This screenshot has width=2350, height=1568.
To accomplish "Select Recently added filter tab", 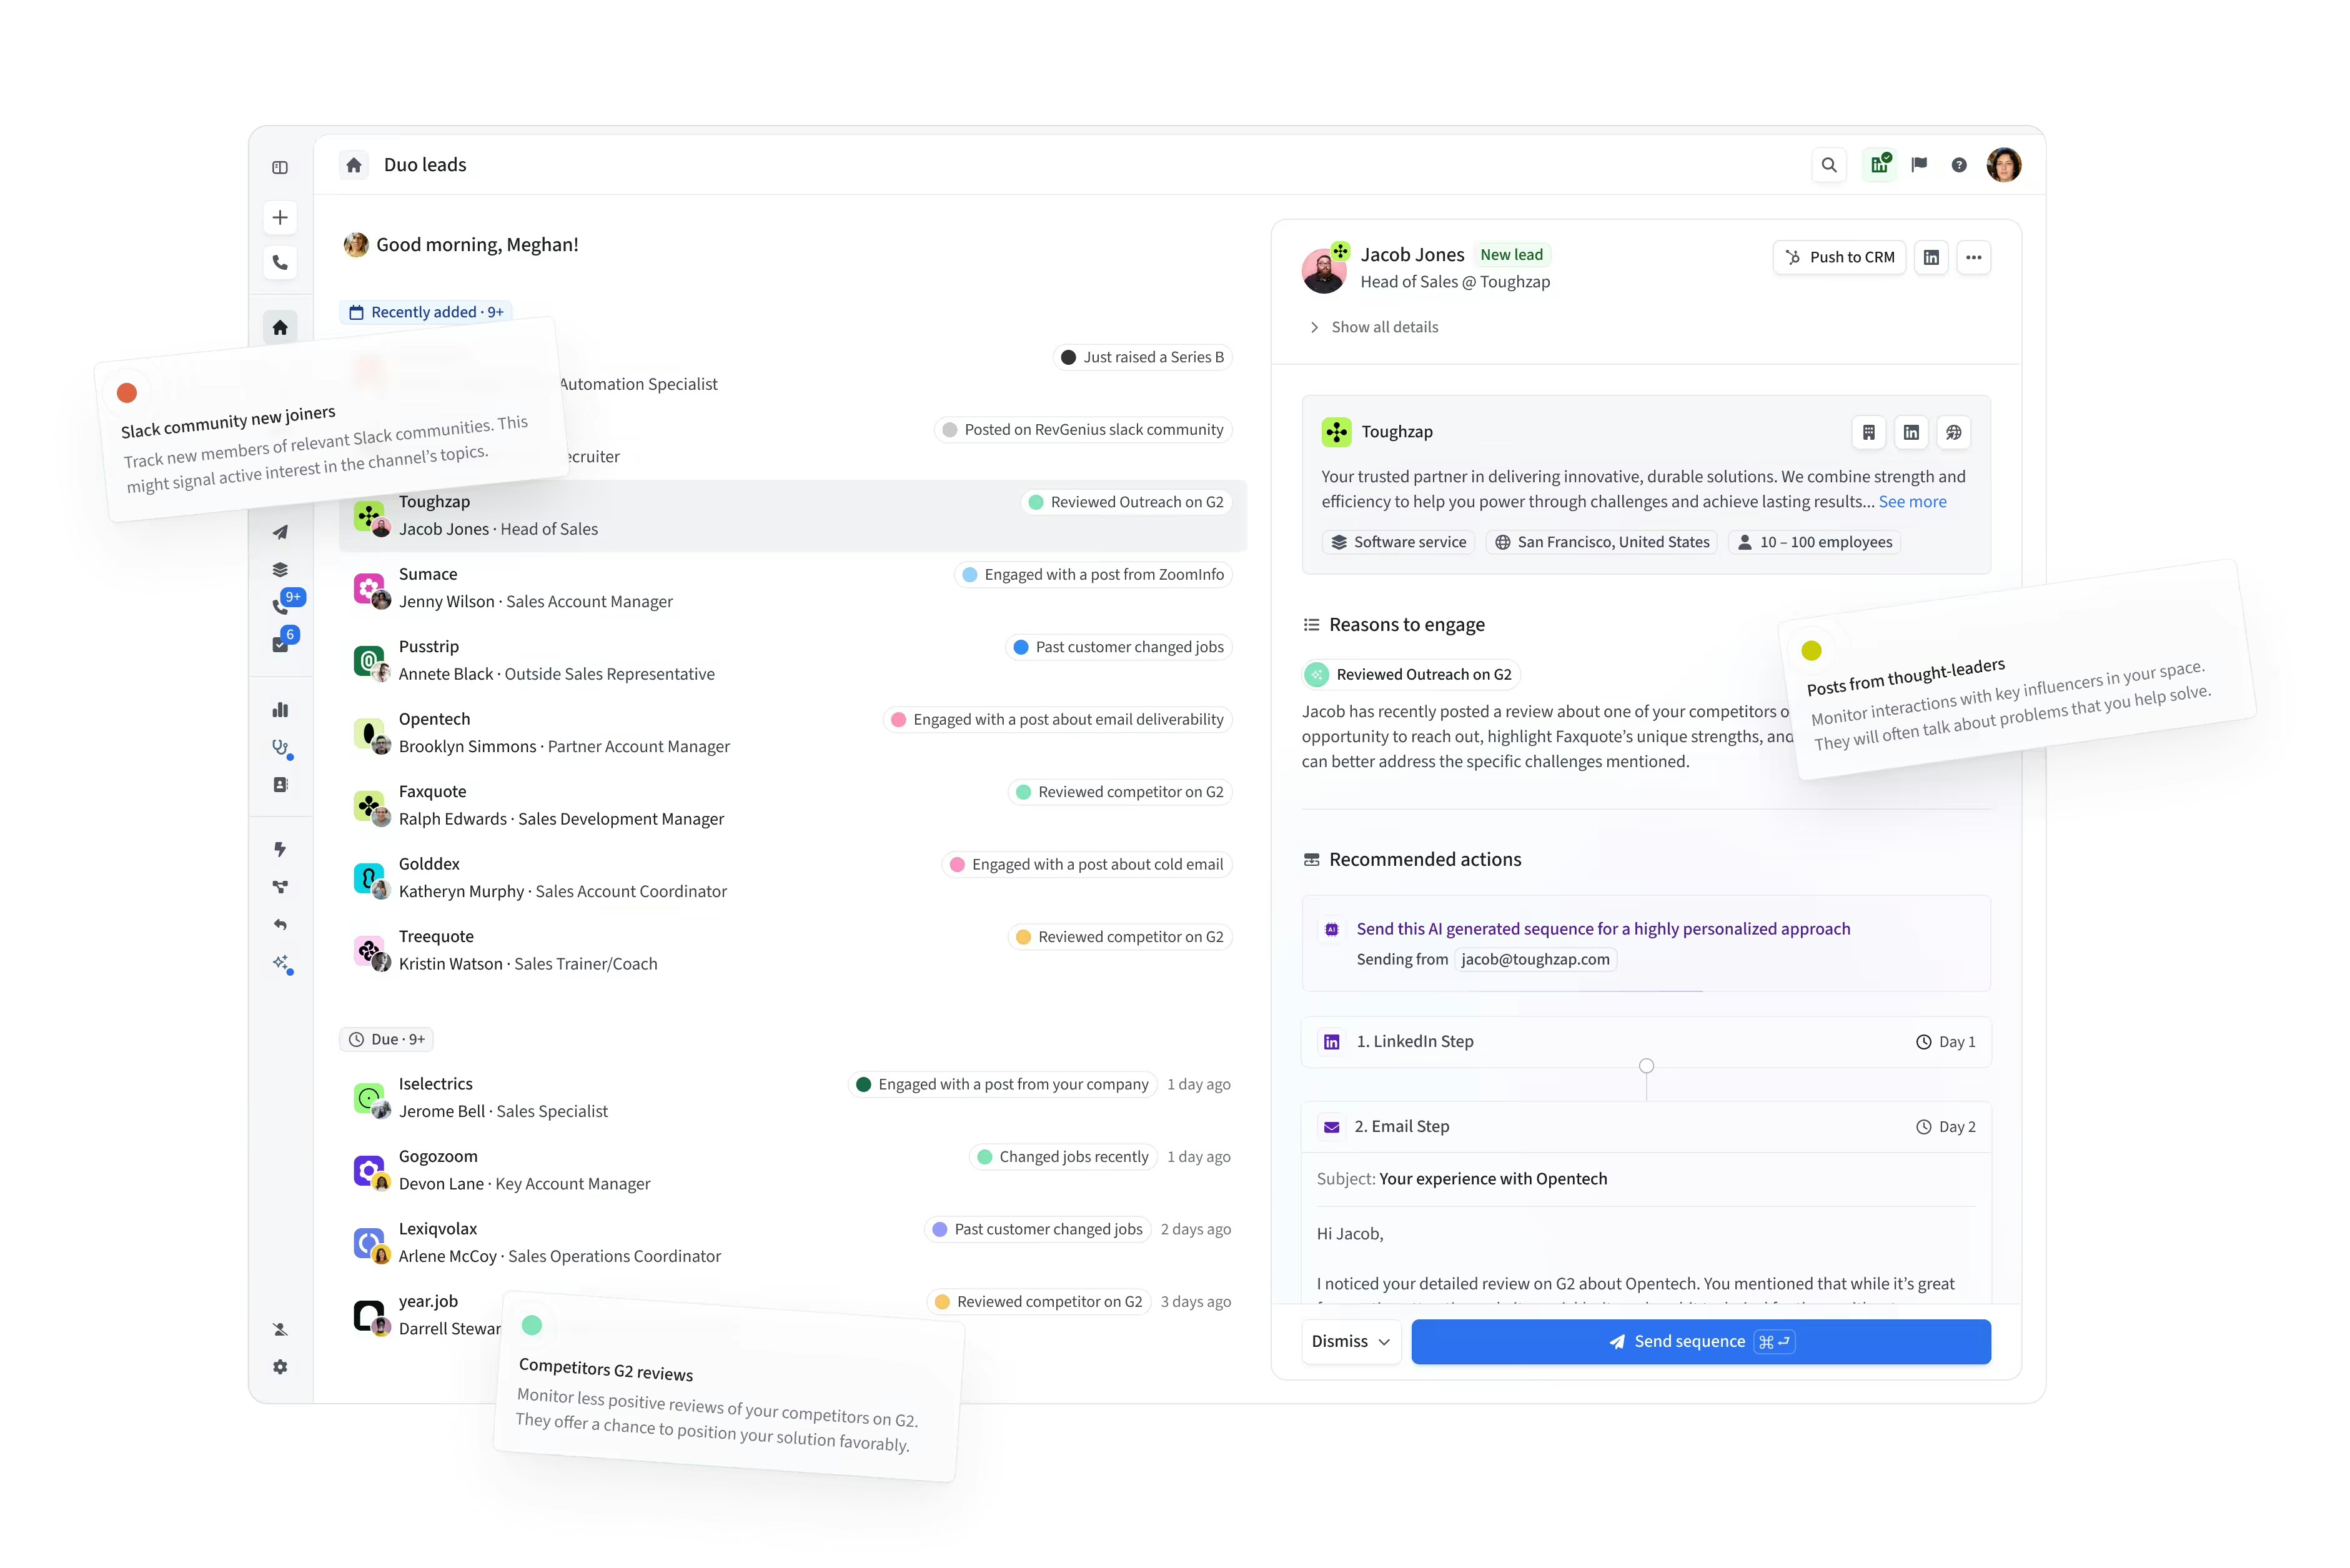I will coord(426,312).
